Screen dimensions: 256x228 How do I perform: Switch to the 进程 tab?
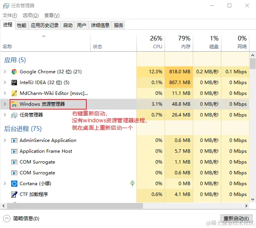pyautogui.click(x=8, y=25)
